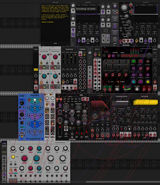The width and height of the screenshot is (160, 185).
Task: Click the teal knob on the right bernoulli gate
Action: coord(55,76)
